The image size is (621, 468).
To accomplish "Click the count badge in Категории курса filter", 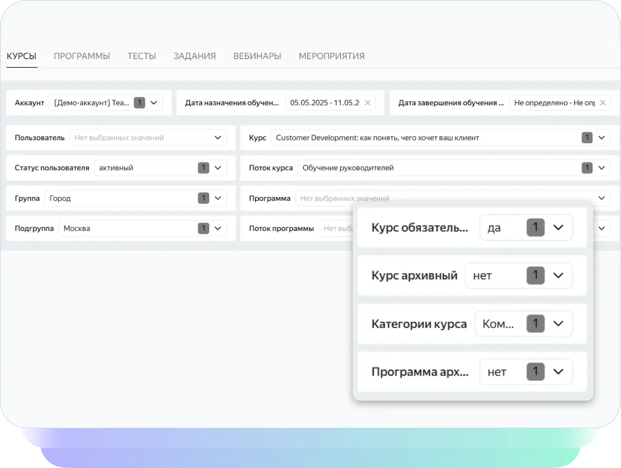I will tap(536, 323).
